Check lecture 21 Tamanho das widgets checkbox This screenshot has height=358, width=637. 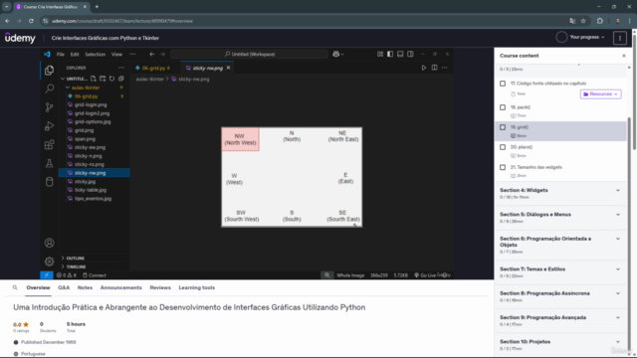tap(503, 167)
